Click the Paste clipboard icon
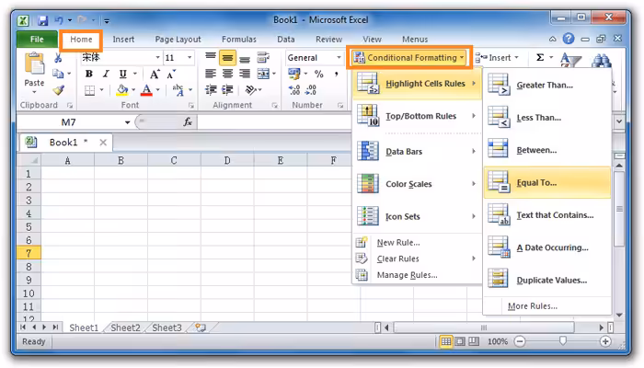 [35, 64]
